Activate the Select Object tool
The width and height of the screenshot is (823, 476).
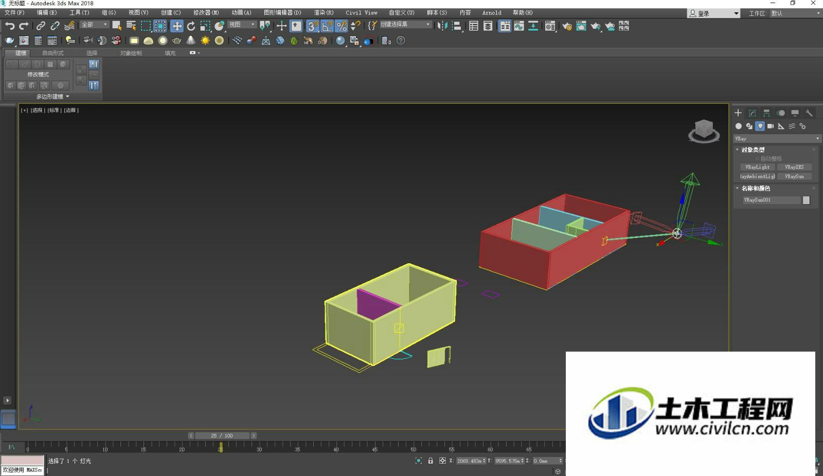click(x=117, y=26)
